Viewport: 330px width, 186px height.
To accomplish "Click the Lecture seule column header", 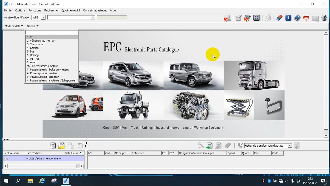I will 14,153.
